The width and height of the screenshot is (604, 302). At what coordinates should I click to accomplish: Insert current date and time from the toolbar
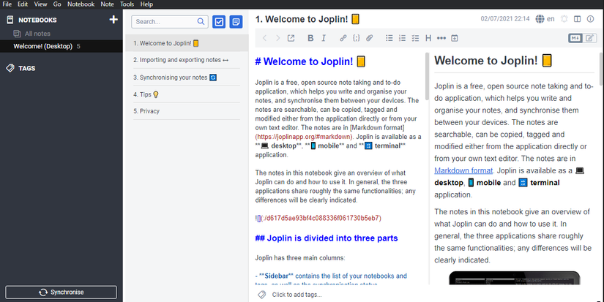tap(454, 38)
